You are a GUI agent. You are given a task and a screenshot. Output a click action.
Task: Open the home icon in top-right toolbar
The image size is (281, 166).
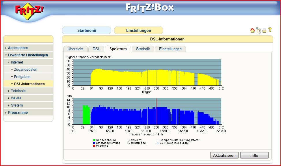pyautogui.click(x=252, y=30)
